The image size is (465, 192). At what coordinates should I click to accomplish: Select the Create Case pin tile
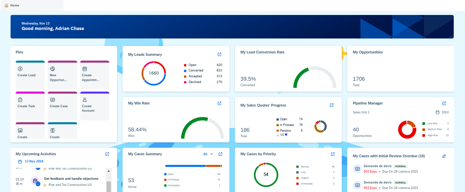(x=62, y=106)
